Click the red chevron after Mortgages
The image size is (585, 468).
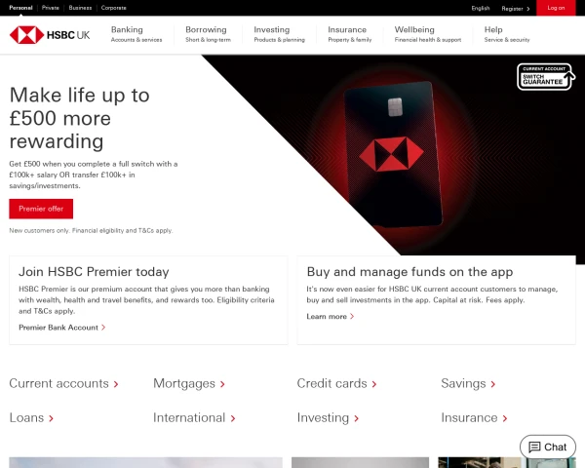click(x=222, y=384)
